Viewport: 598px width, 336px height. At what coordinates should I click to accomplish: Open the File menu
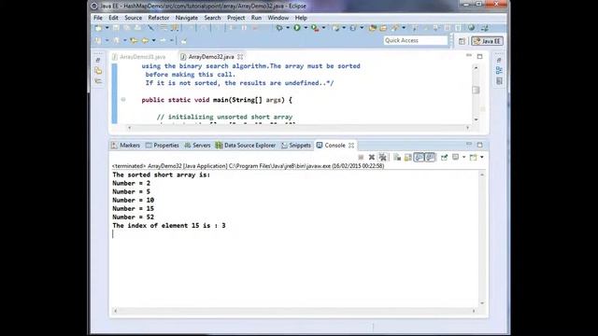pyautogui.click(x=98, y=18)
